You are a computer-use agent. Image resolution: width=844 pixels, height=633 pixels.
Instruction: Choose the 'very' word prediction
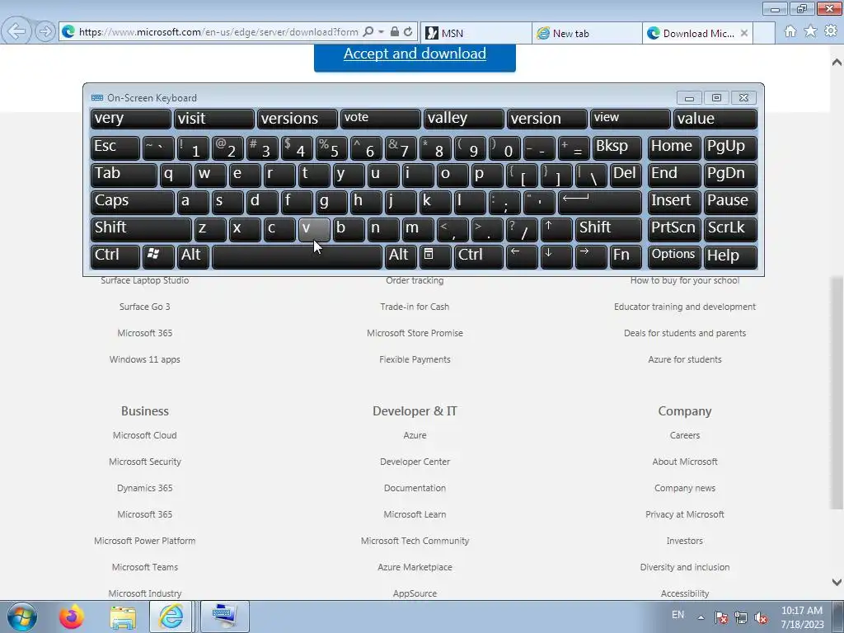coord(131,119)
